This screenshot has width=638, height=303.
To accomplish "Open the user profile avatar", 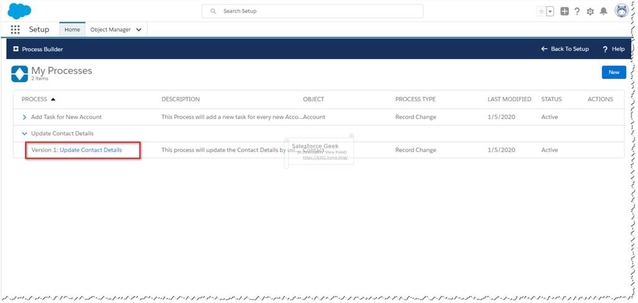I will click(x=622, y=11).
